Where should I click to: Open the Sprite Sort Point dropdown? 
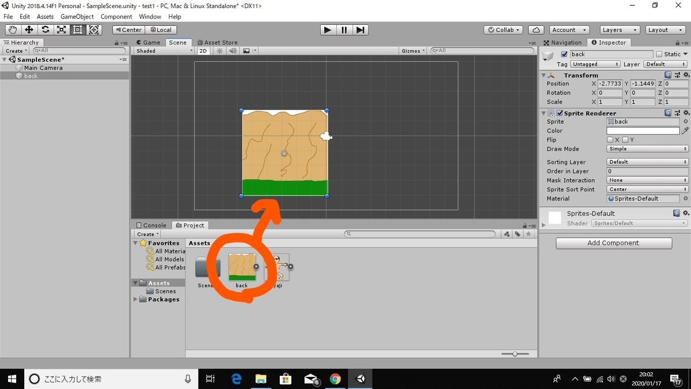click(x=648, y=189)
